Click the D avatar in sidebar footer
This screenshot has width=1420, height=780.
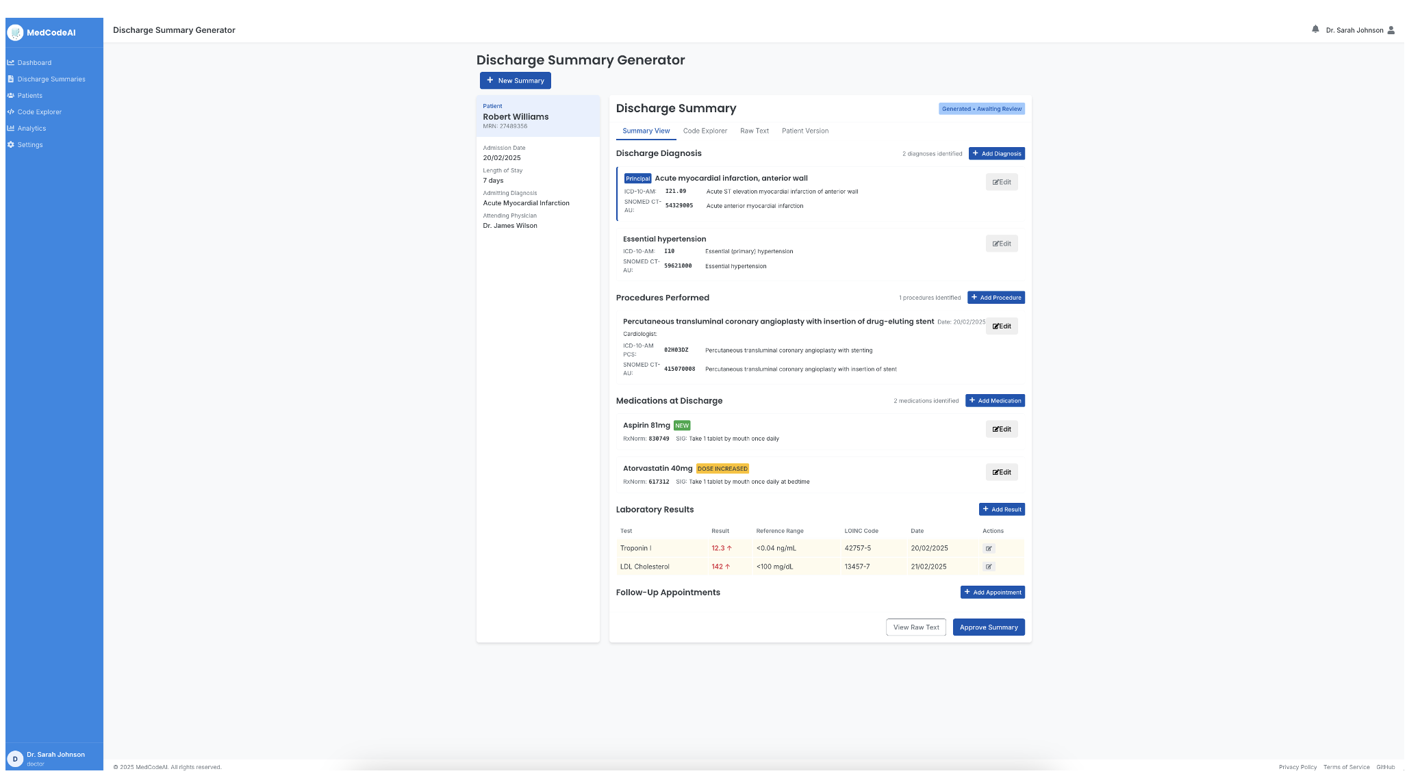pyautogui.click(x=15, y=758)
